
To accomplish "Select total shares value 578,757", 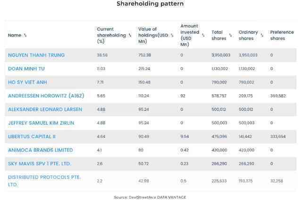I will pyautogui.click(x=219, y=96).
